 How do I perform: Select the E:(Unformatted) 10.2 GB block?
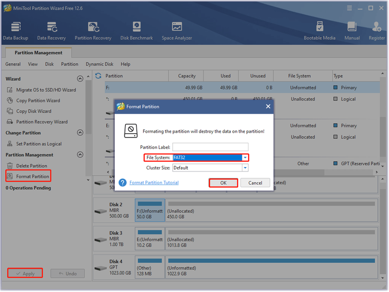tap(150, 239)
